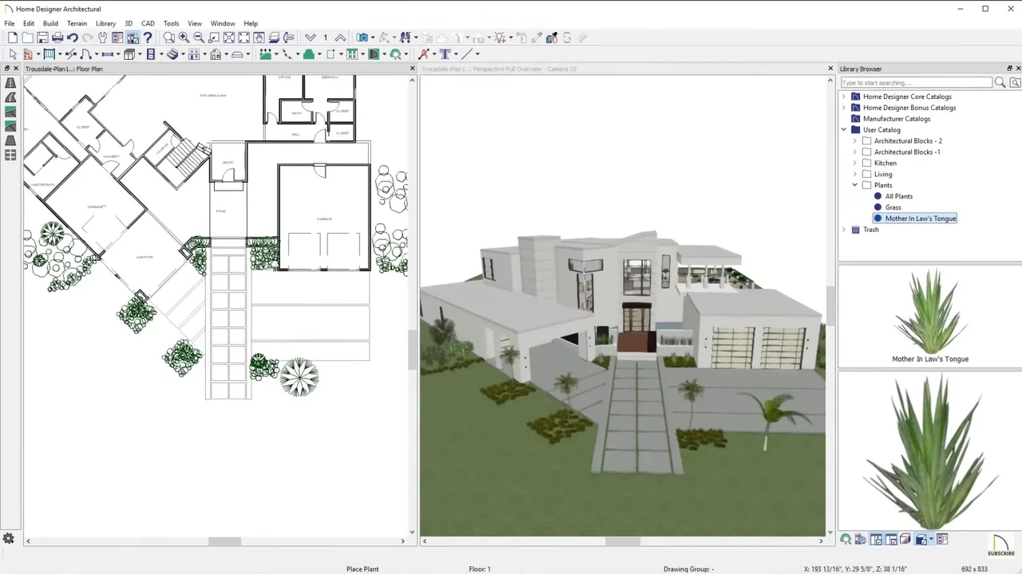
Task: Select Grass in the Plants folder
Action: tap(893, 207)
